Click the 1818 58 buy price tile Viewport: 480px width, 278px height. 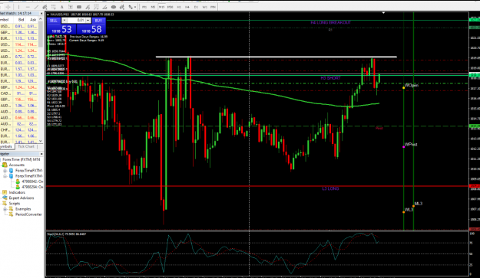pos(91,30)
